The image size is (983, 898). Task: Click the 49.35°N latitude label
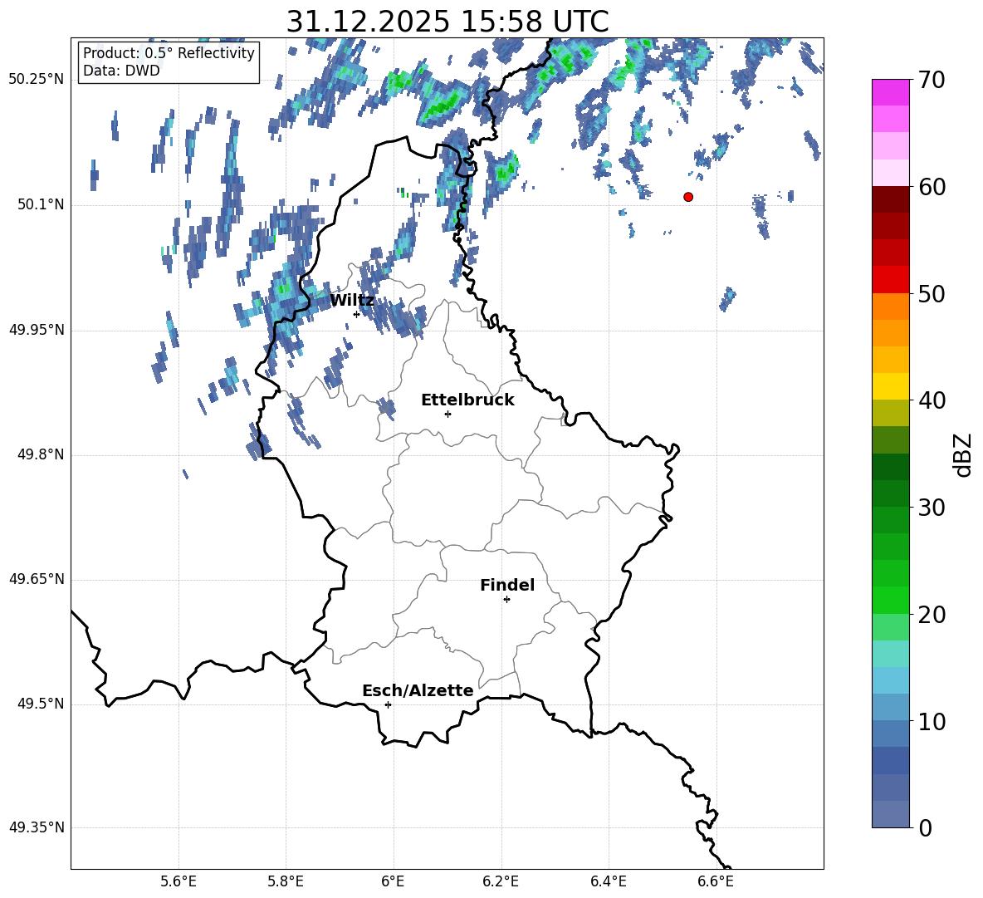(37, 827)
